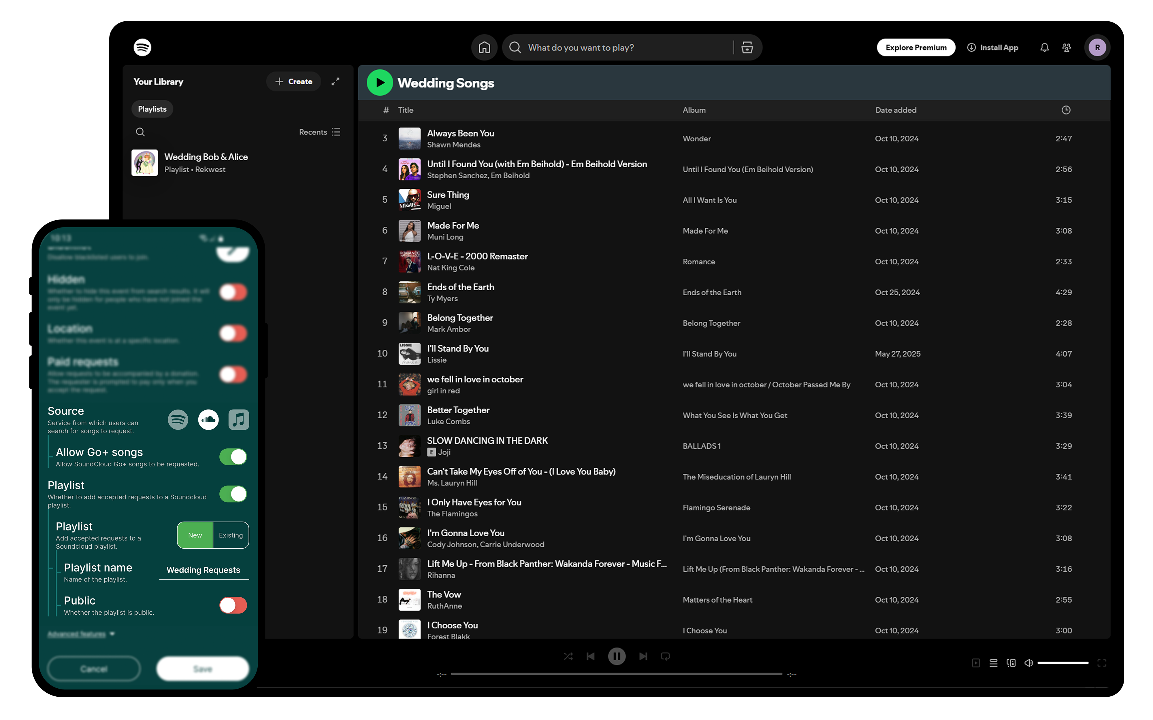
Task: Play the Wedding Songs playlist
Action: (380, 82)
